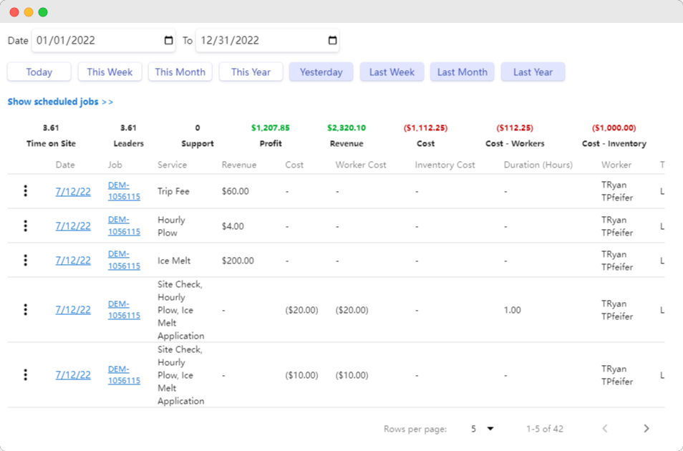Click inside the start date input field
Image resolution: width=683 pixels, height=451 pixels.
[93, 41]
